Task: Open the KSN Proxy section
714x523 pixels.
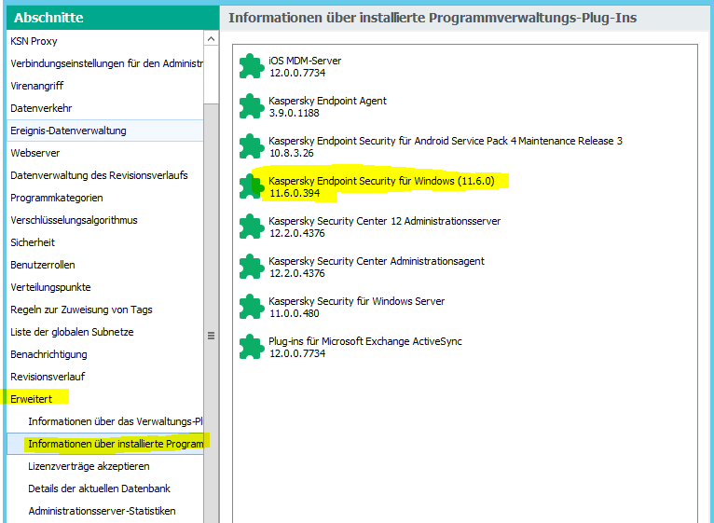Action: (x=105, y=41)
